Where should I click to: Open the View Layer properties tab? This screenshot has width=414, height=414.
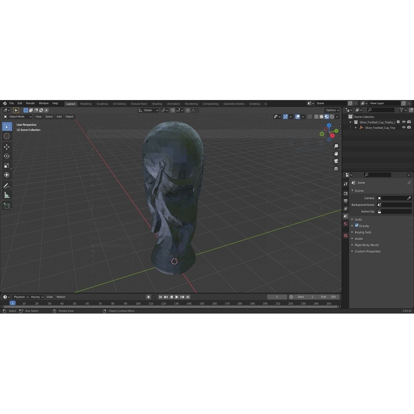[x=346, y=209]
